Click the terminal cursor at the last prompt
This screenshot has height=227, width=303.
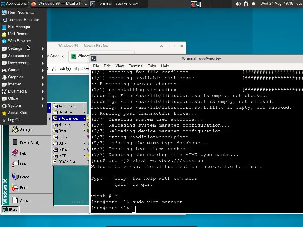tap(134, 209)
